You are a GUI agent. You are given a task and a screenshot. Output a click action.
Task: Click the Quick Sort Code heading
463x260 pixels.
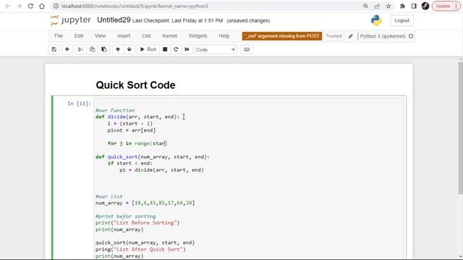[x=135, y=85]
